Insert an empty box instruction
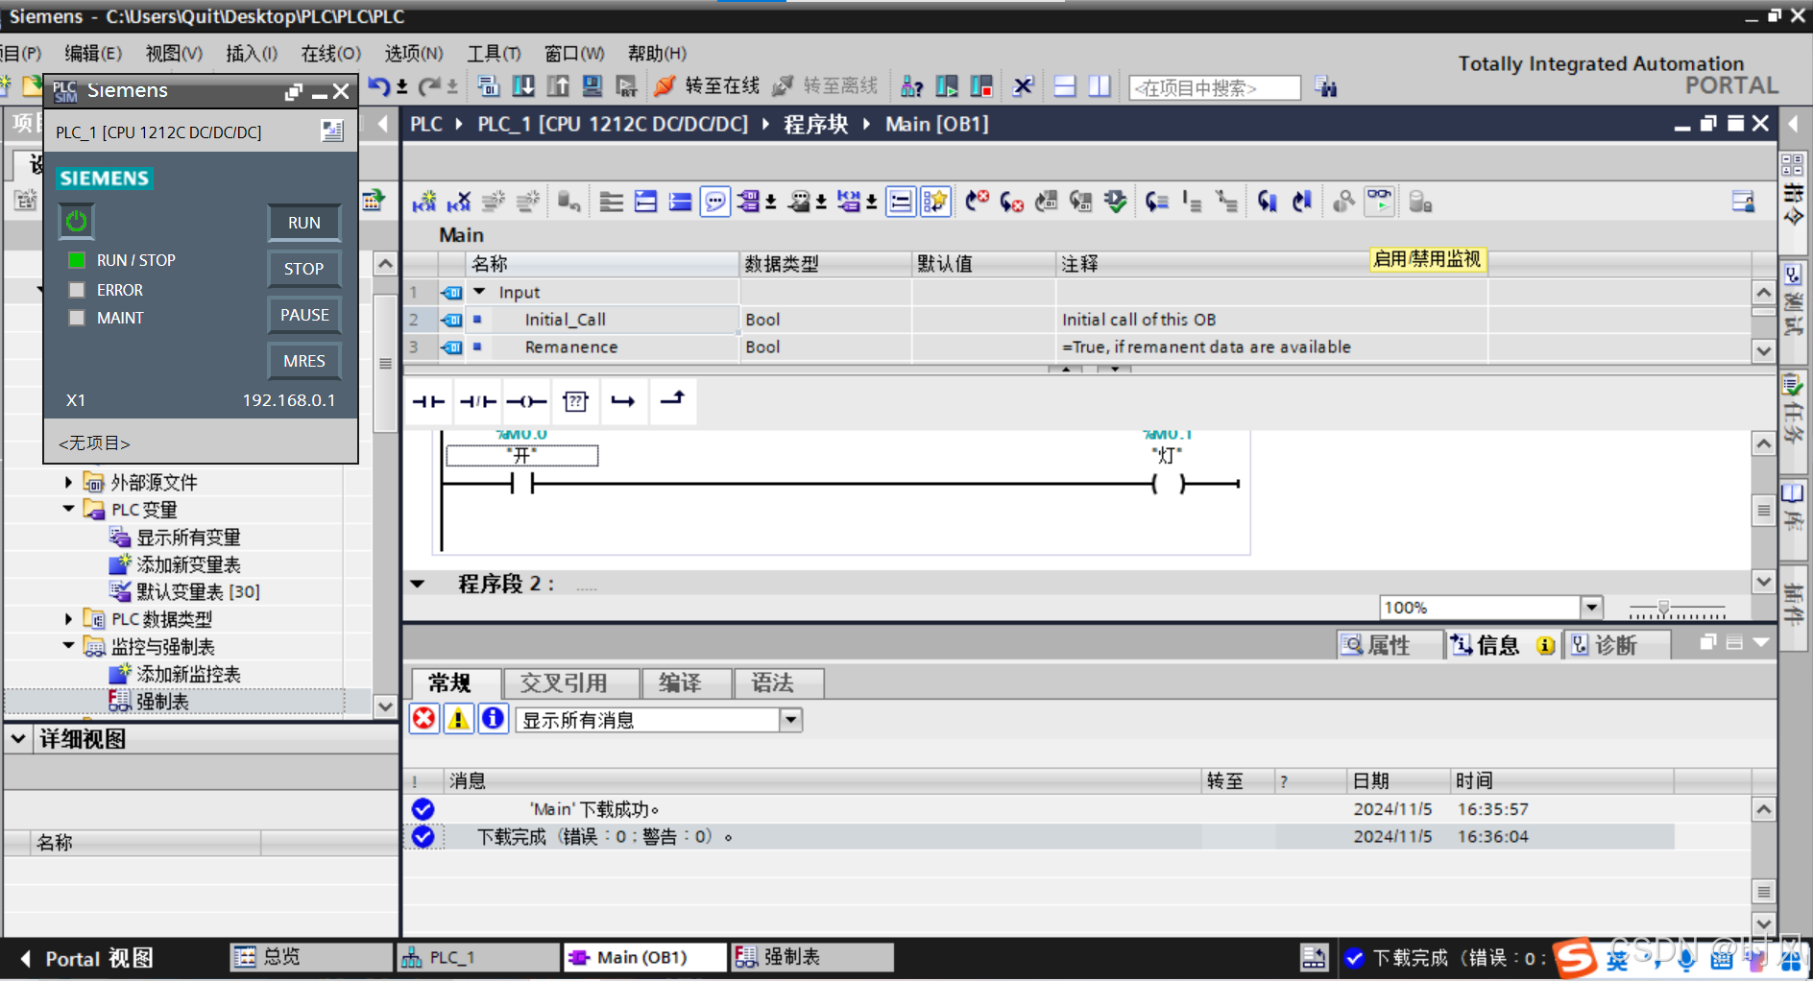 tap(575, 401)
